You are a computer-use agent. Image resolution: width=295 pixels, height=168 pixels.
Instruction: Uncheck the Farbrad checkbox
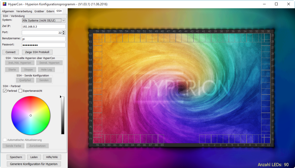click(x=5, y=91)
